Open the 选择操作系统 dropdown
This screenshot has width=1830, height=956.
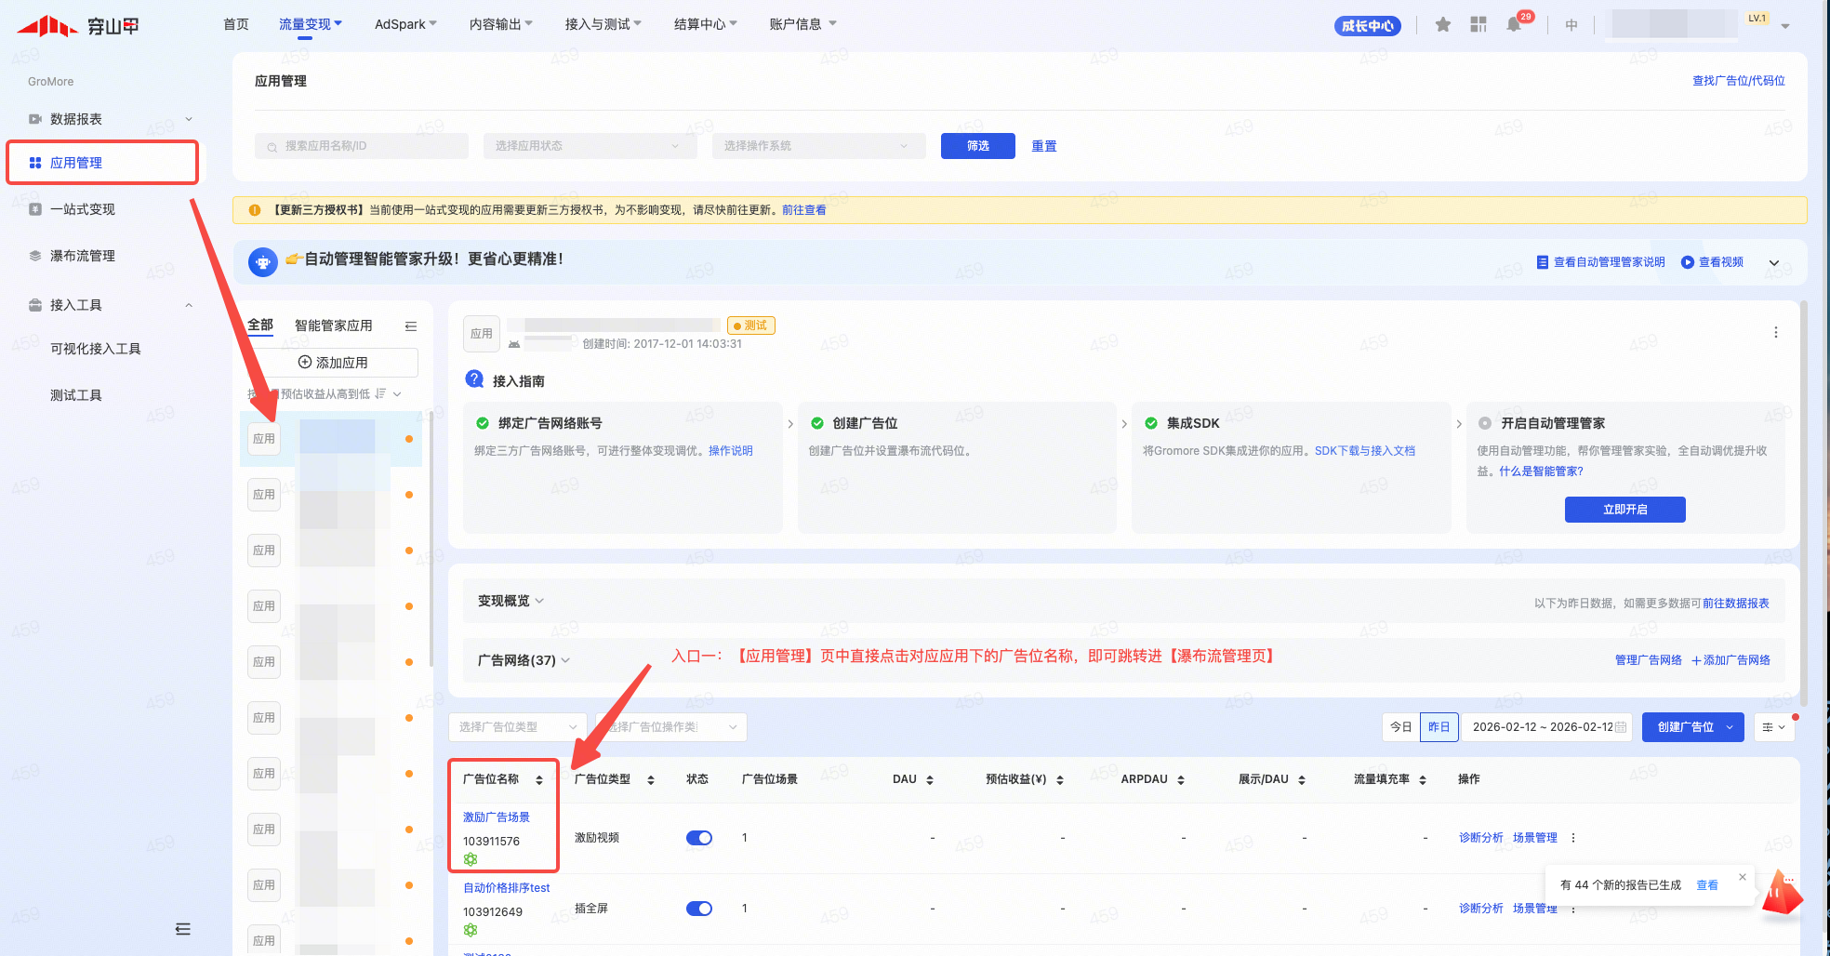pyautogui.click(x=817, y=146)
